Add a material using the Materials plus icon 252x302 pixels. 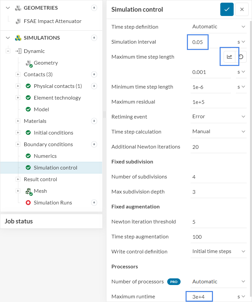[94, 121]
